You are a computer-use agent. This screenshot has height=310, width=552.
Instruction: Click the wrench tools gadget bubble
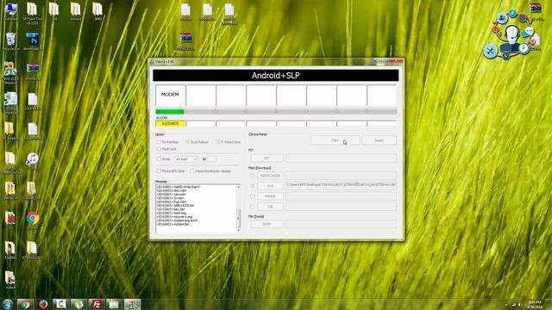[490, 51]
